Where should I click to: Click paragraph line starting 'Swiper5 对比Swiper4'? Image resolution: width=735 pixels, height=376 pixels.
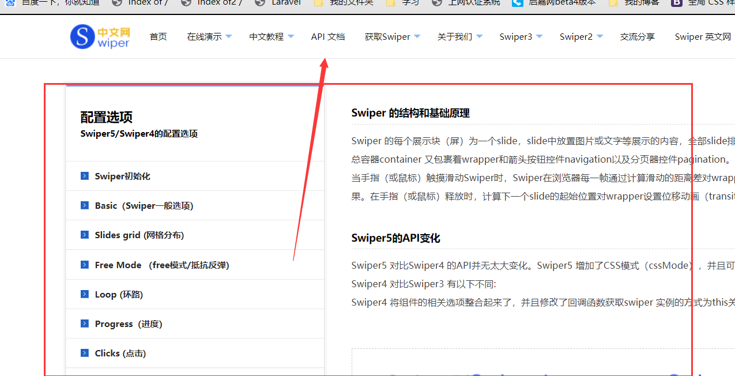(x=543, y=265)
